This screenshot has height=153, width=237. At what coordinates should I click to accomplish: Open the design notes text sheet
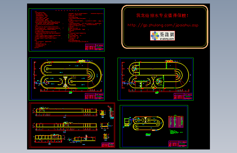click(x=67, y=30)
